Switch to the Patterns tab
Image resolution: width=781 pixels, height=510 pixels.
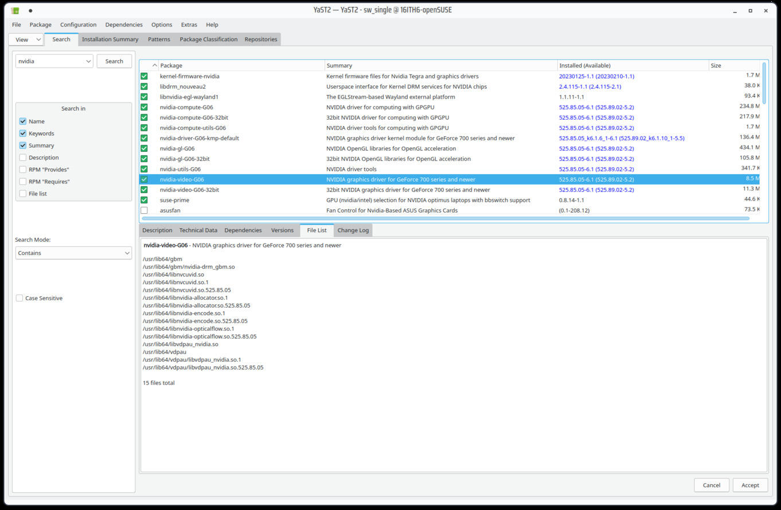(x=159, y=40)
